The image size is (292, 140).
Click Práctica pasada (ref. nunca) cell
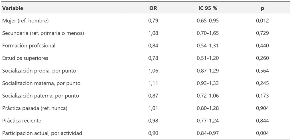(35, 108)
